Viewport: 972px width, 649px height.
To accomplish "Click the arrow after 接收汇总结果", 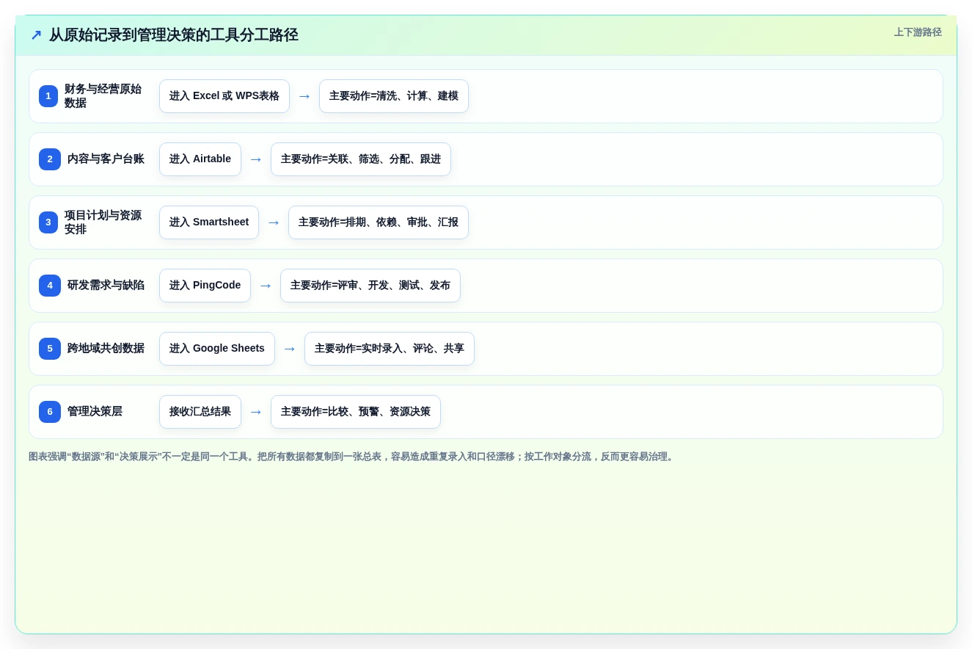I will (256, 412).
